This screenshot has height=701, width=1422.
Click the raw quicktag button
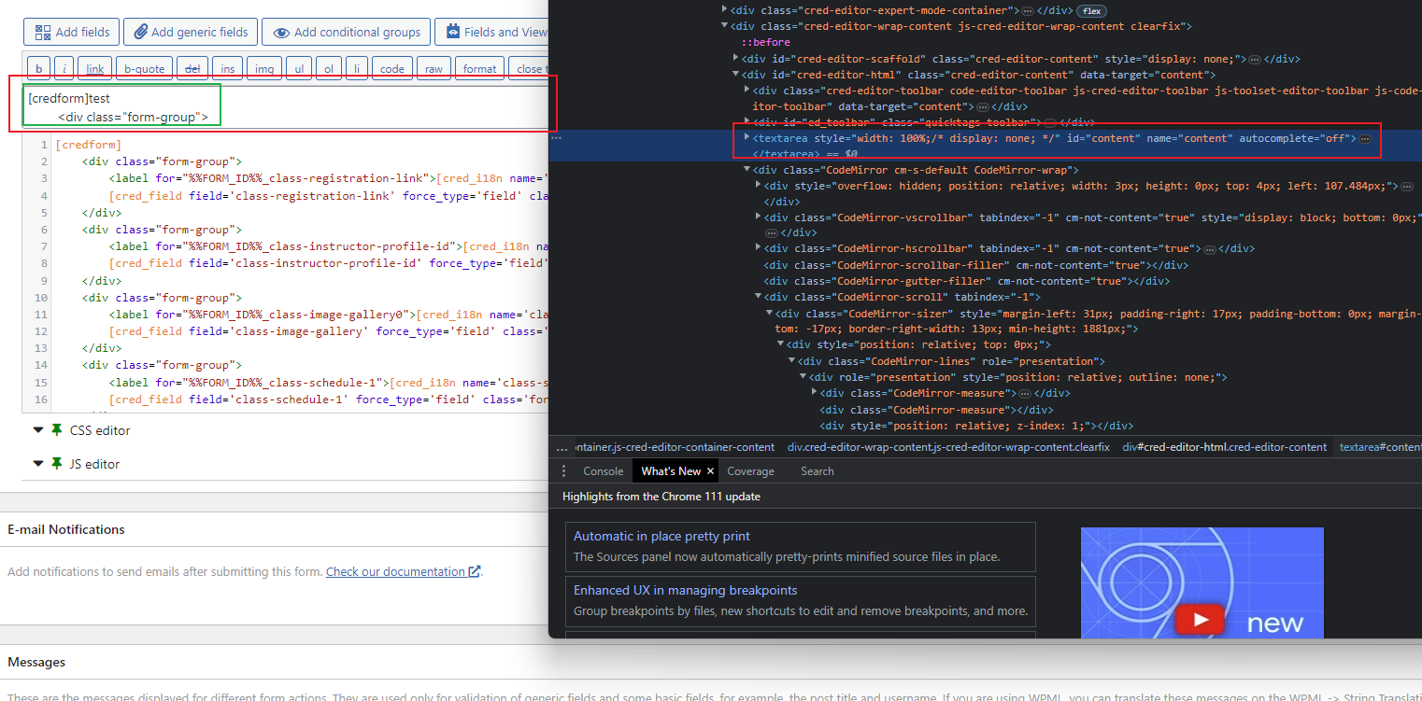[x=434, y=69]
